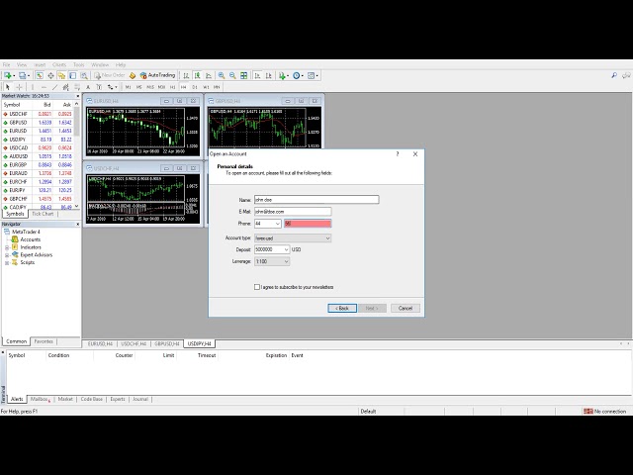This screenshot has width=633, height=475.
Task: Click the Name input field
Action: click(x=316, y=199)
